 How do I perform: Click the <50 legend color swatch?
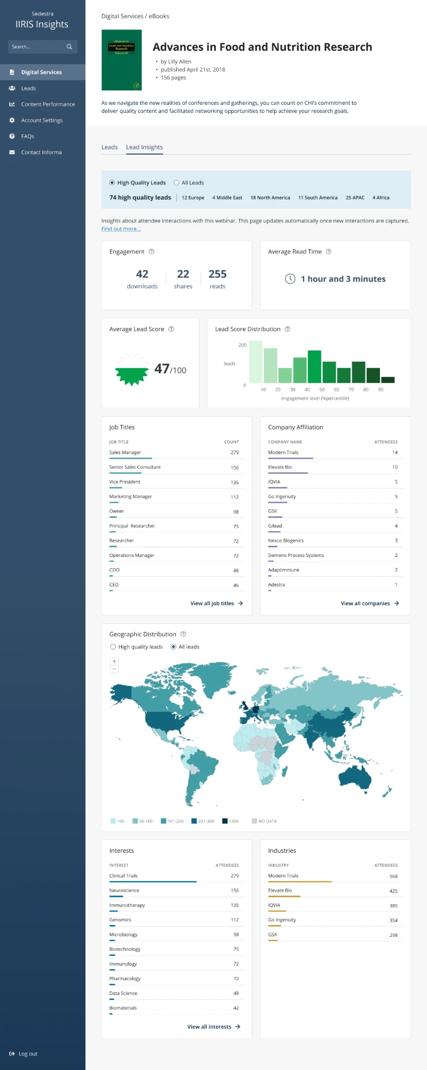(x=113, y=821)
